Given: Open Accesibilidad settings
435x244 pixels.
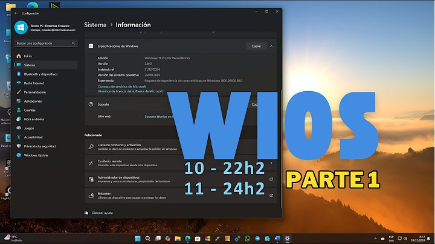Looking at the screenshot, I should click(46, 137).
